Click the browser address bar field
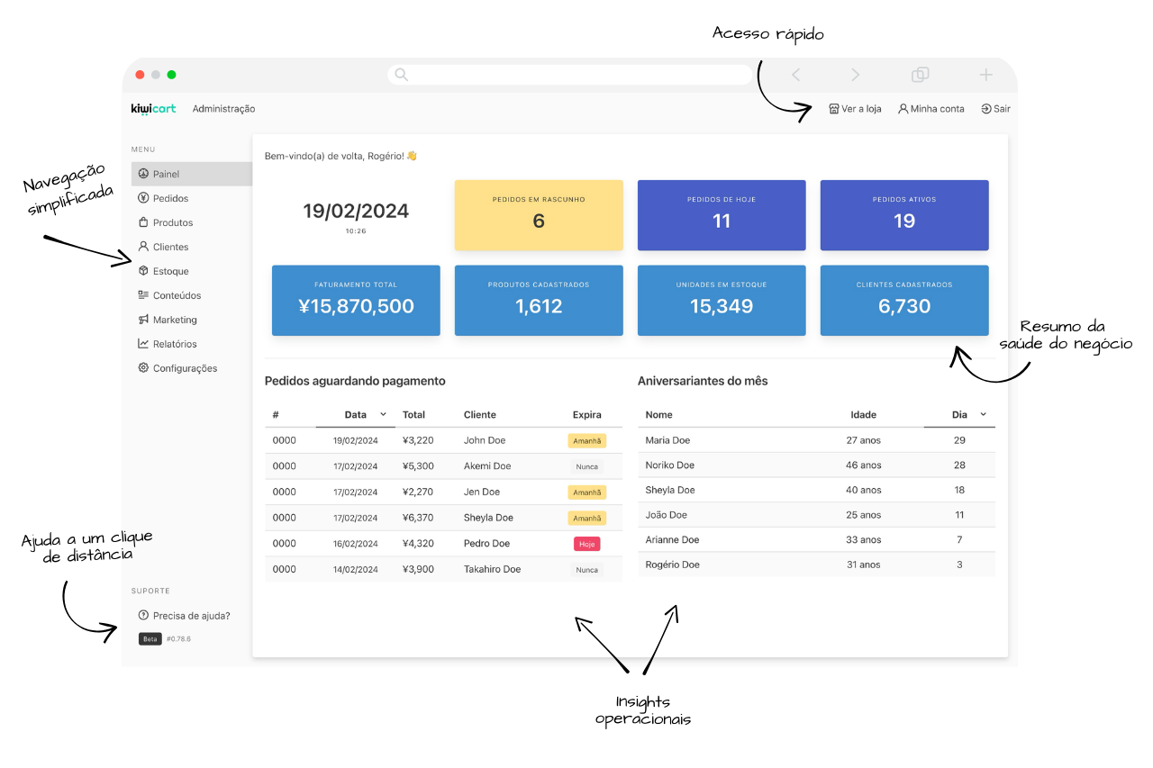Viewport: 1153px width, 768px height. coord(570,75)
